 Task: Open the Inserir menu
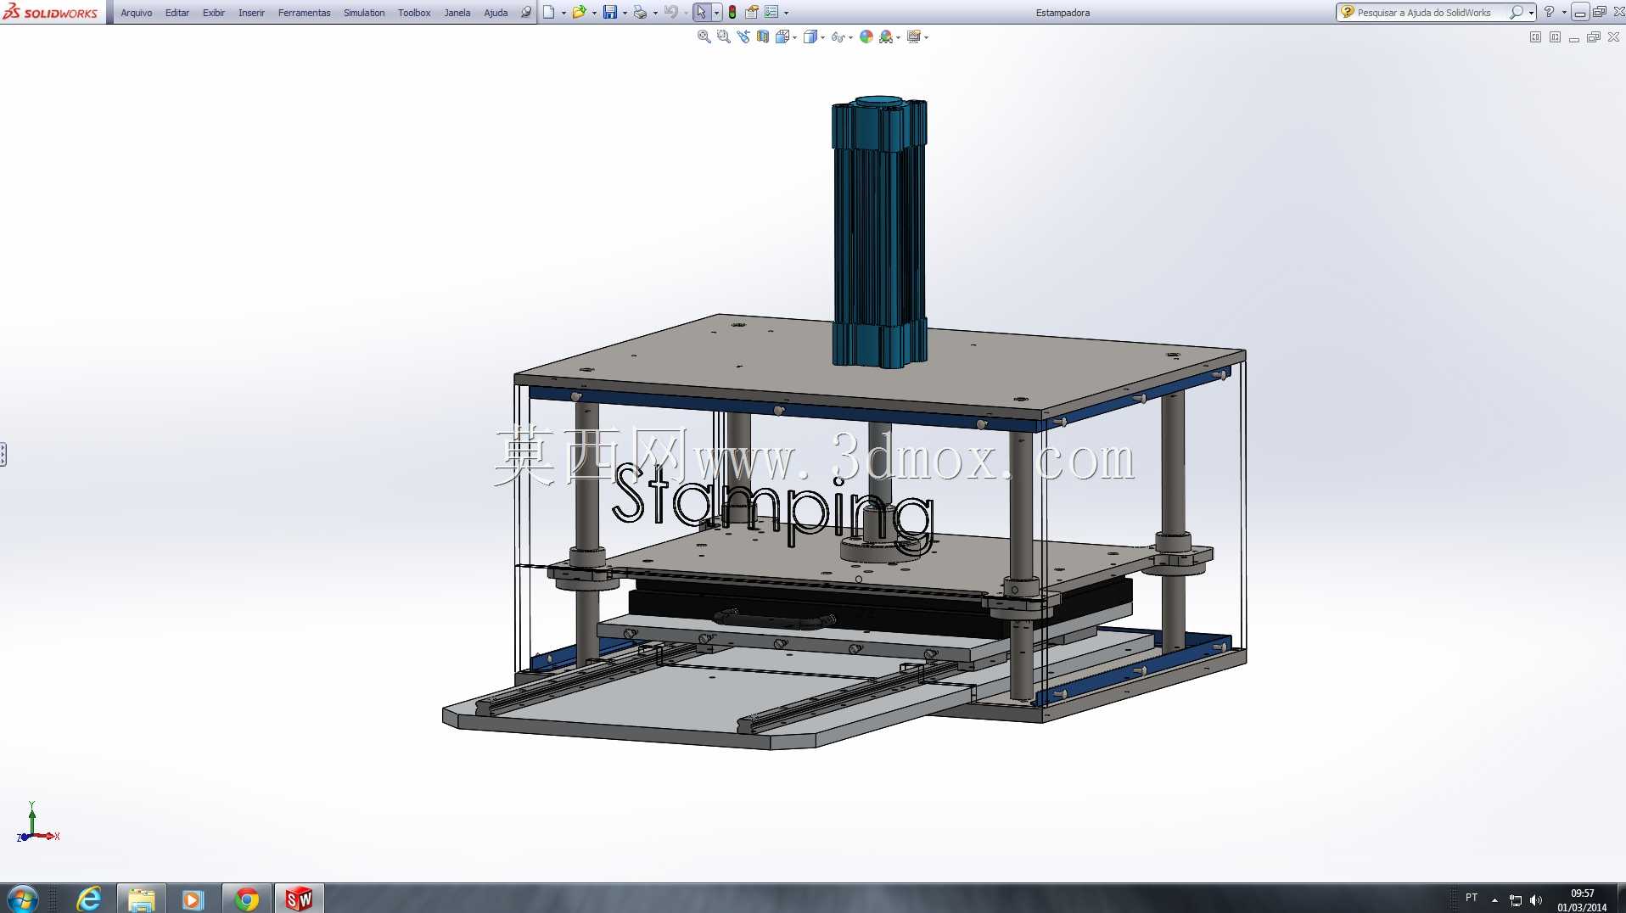251,13
